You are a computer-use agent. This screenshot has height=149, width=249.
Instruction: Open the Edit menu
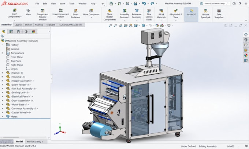(x=45, y=4)
